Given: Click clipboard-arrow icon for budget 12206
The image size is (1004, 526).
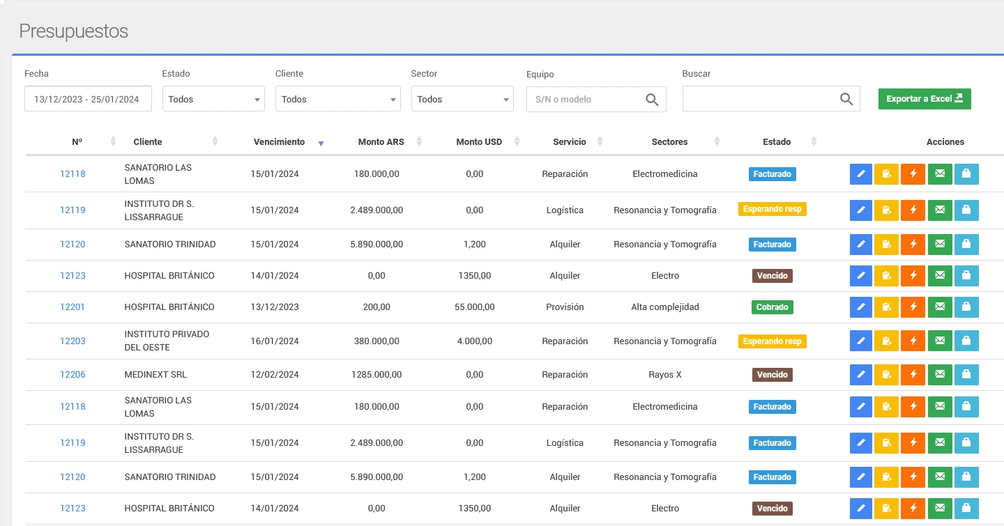Looking at the screenshot, I should [886, 375].
